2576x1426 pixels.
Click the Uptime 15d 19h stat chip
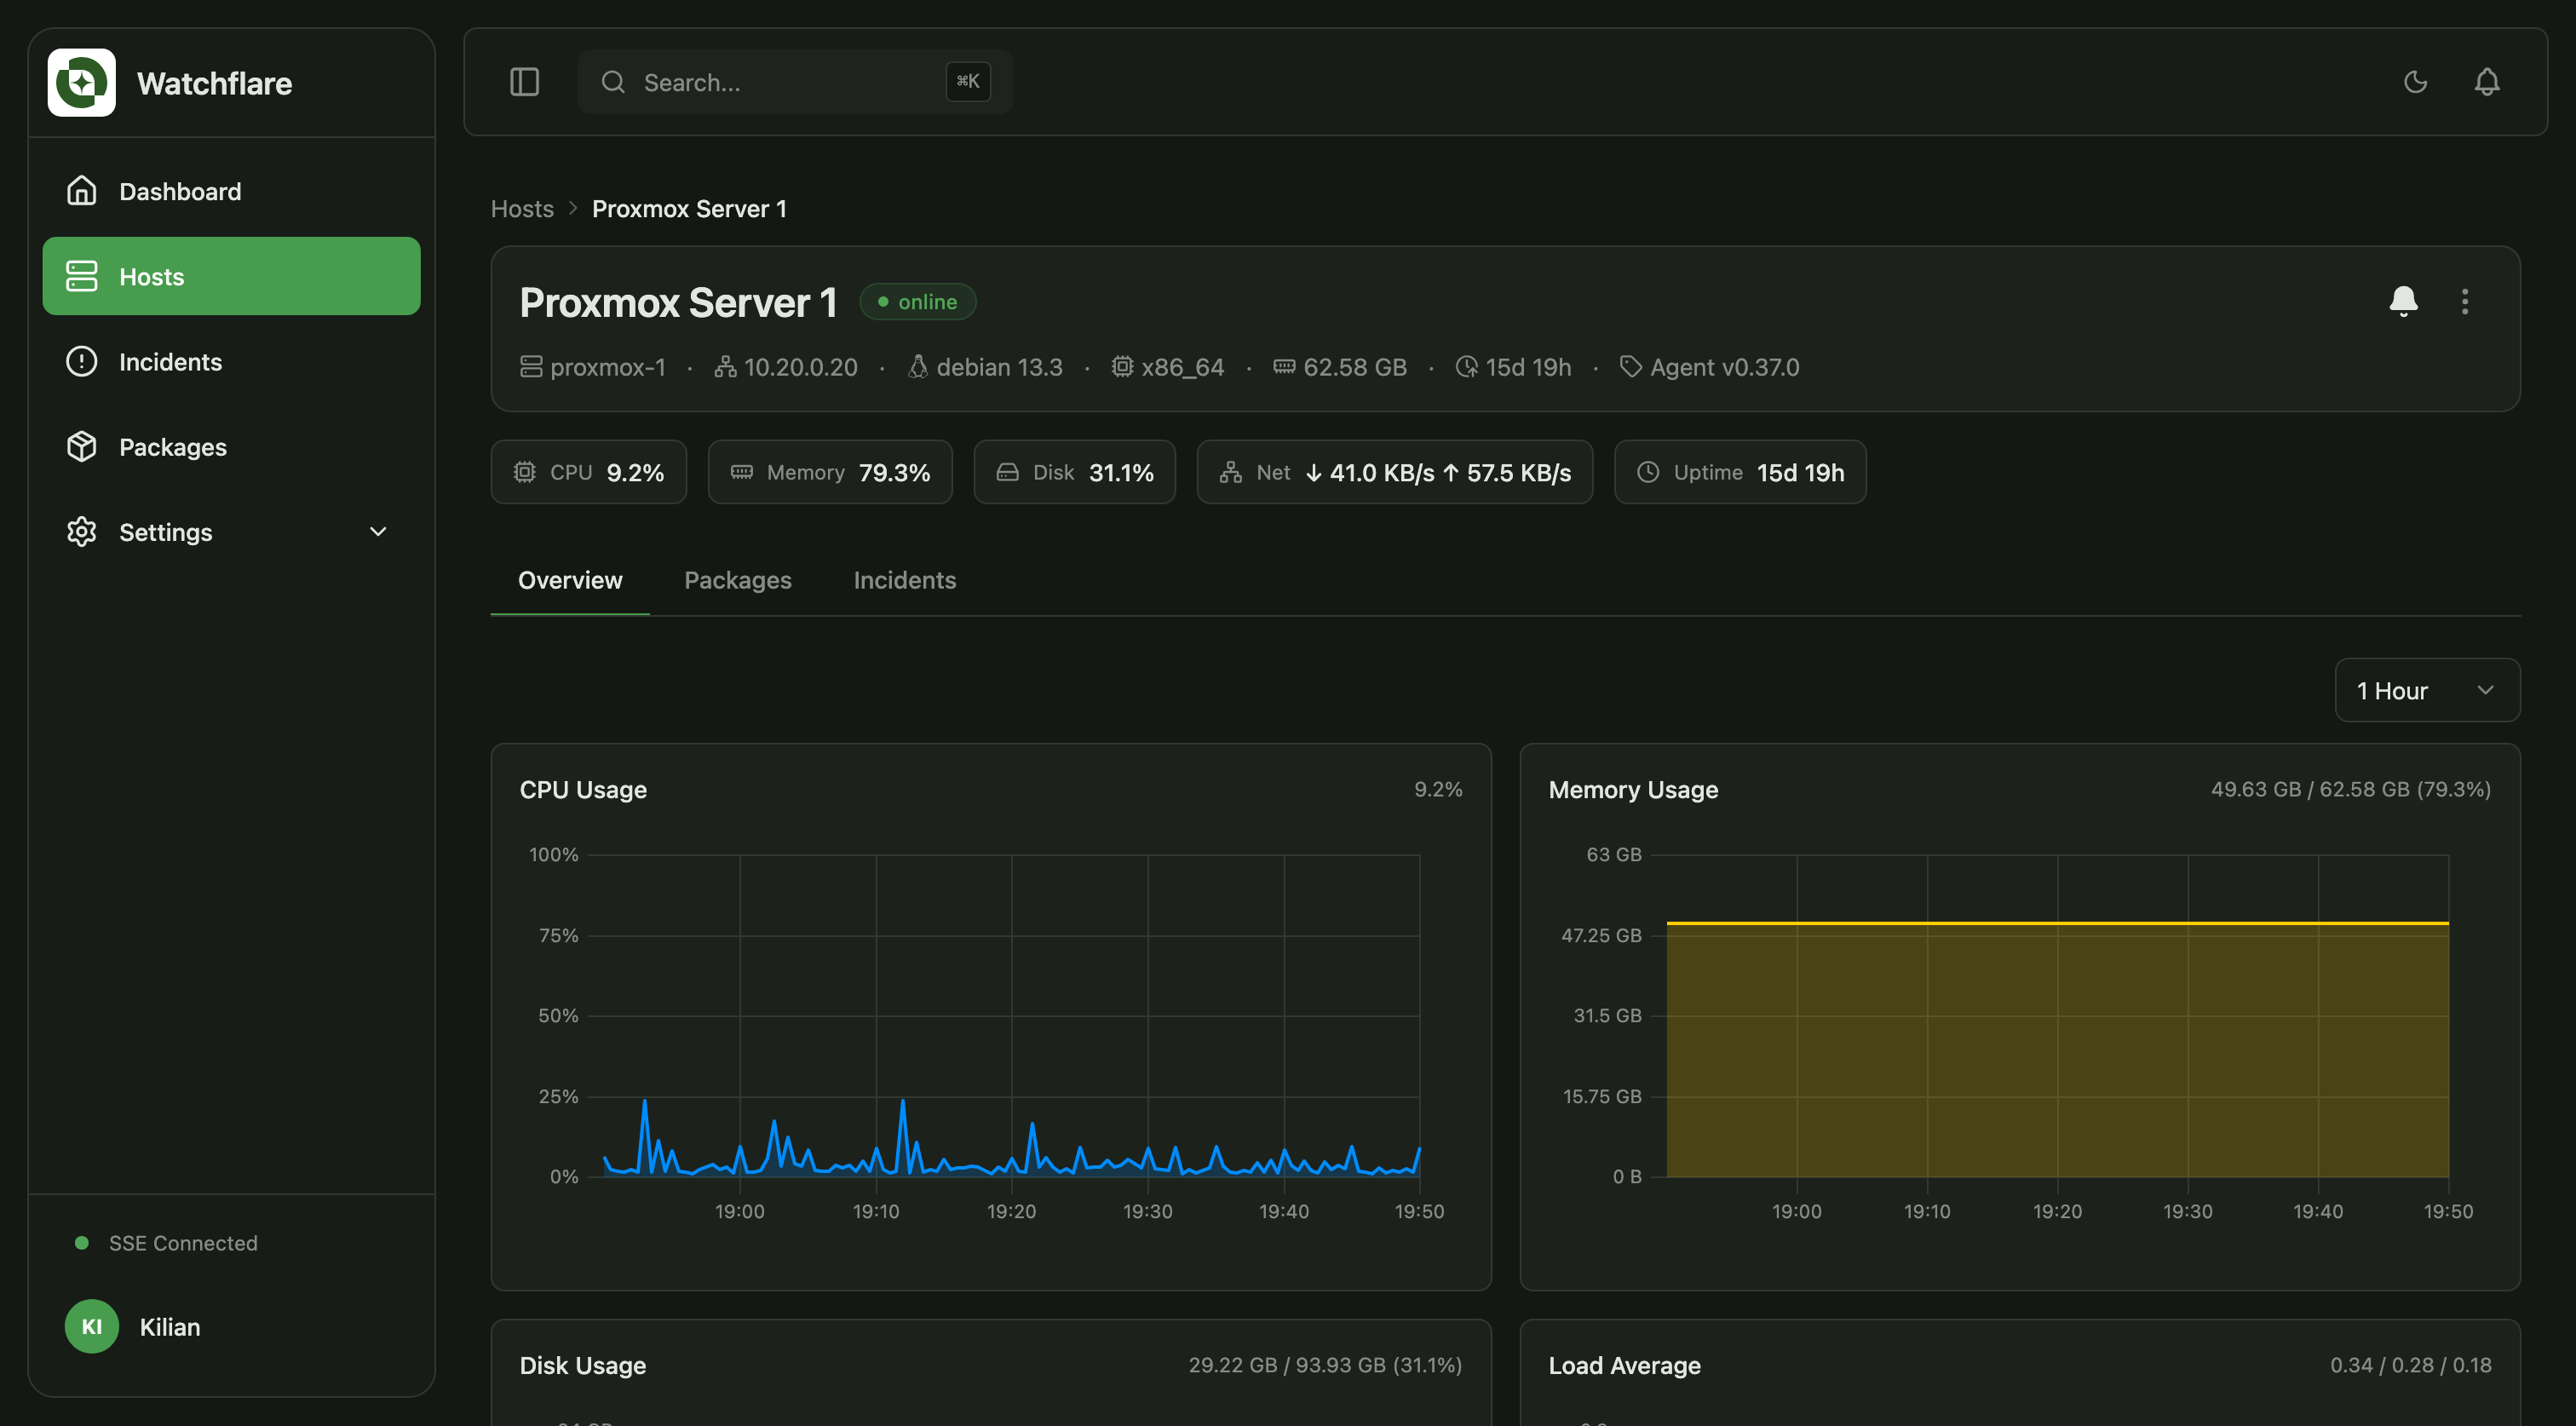(1740, 472)
